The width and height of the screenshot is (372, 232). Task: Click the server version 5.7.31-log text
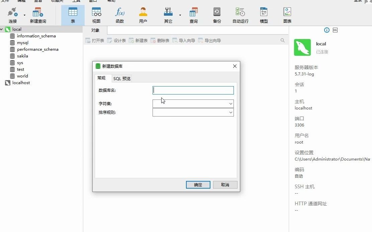(304, 74)
